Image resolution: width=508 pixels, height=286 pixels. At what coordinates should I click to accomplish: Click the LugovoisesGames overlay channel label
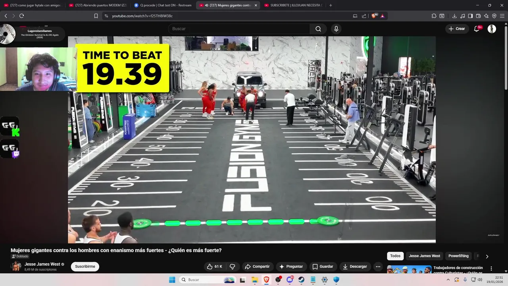click(x=40, y=31)
